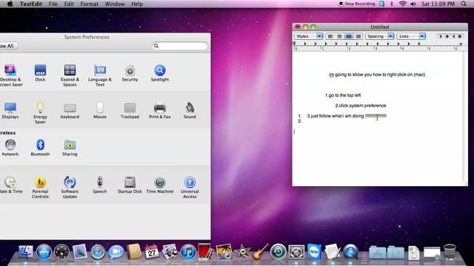Open Software Update preferences
The height and width of the screenshot is (266, 474).
[x=70, y=187]
